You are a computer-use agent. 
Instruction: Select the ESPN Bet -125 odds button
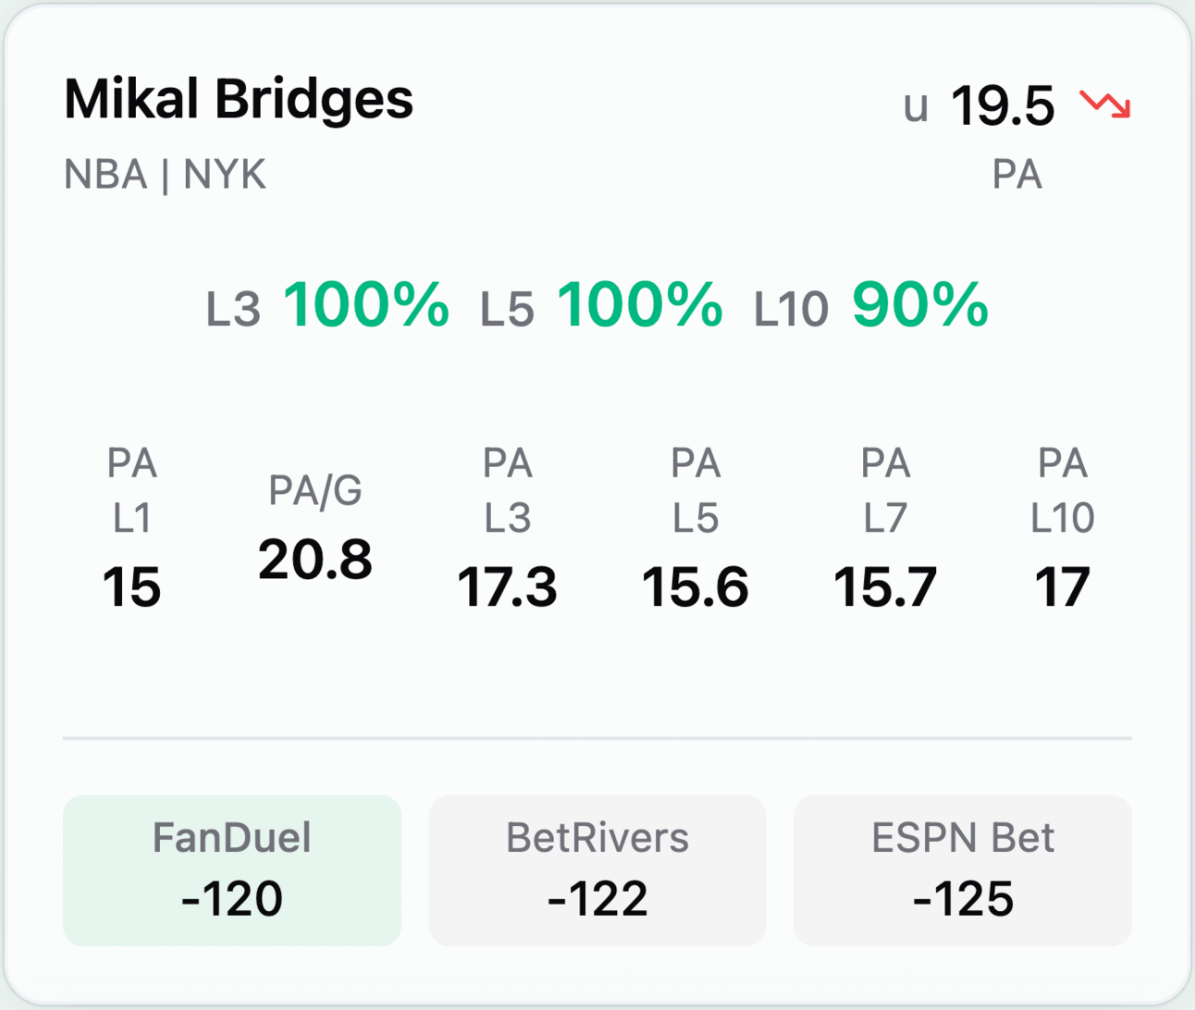point(963,870)
